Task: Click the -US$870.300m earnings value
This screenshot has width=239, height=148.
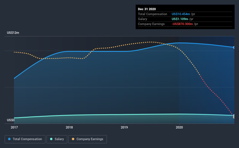Action: click(x=182, y=24)
